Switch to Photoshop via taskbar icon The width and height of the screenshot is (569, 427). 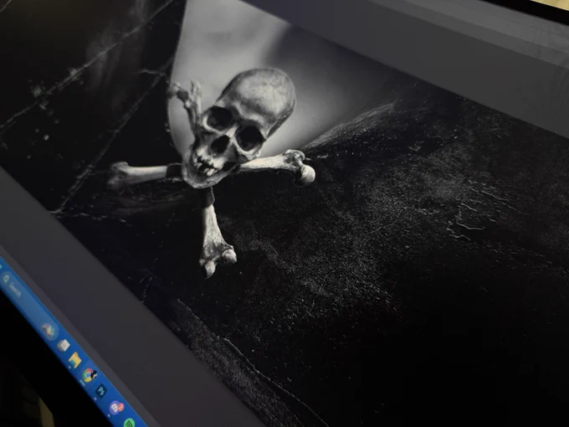(x=101, y=391)
